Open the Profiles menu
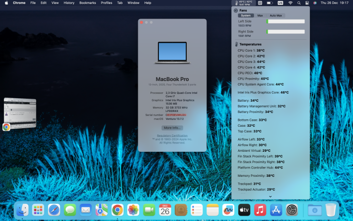The height and width of the screenshot is (221, 353). [x=106, y=3]
